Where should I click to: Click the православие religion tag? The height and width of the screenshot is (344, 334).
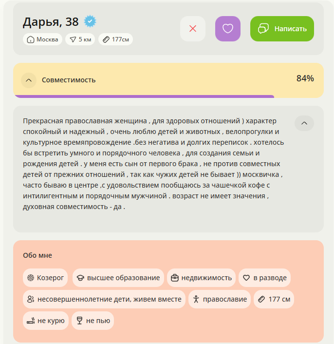tap(220, 299)
